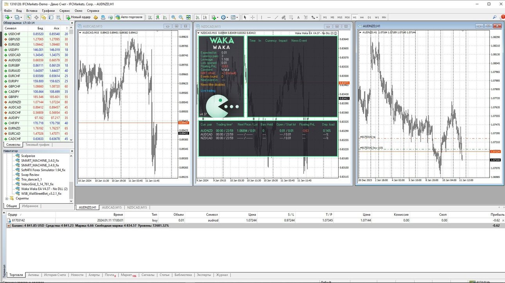505x283 pixels.
Task: Click the Новый ордер button
Action: [x=78, y=17]
